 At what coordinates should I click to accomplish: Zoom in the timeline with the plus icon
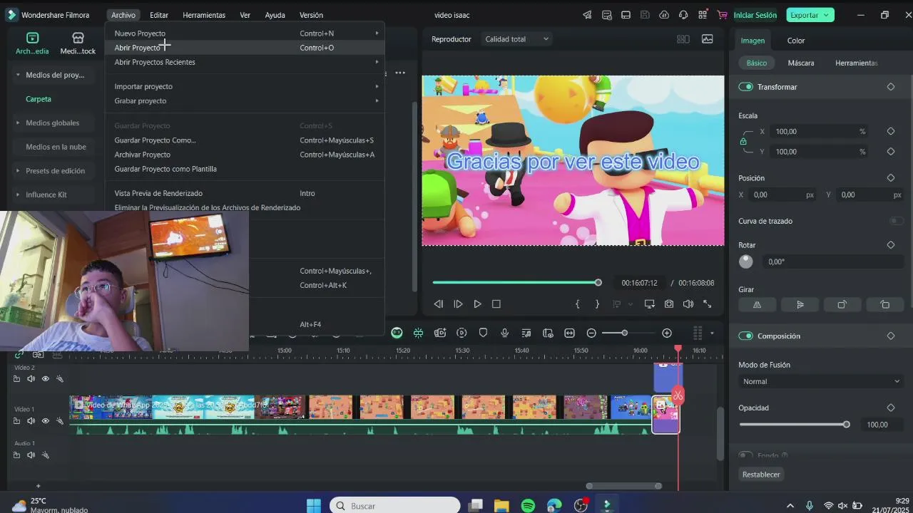[x=667, y=333]
